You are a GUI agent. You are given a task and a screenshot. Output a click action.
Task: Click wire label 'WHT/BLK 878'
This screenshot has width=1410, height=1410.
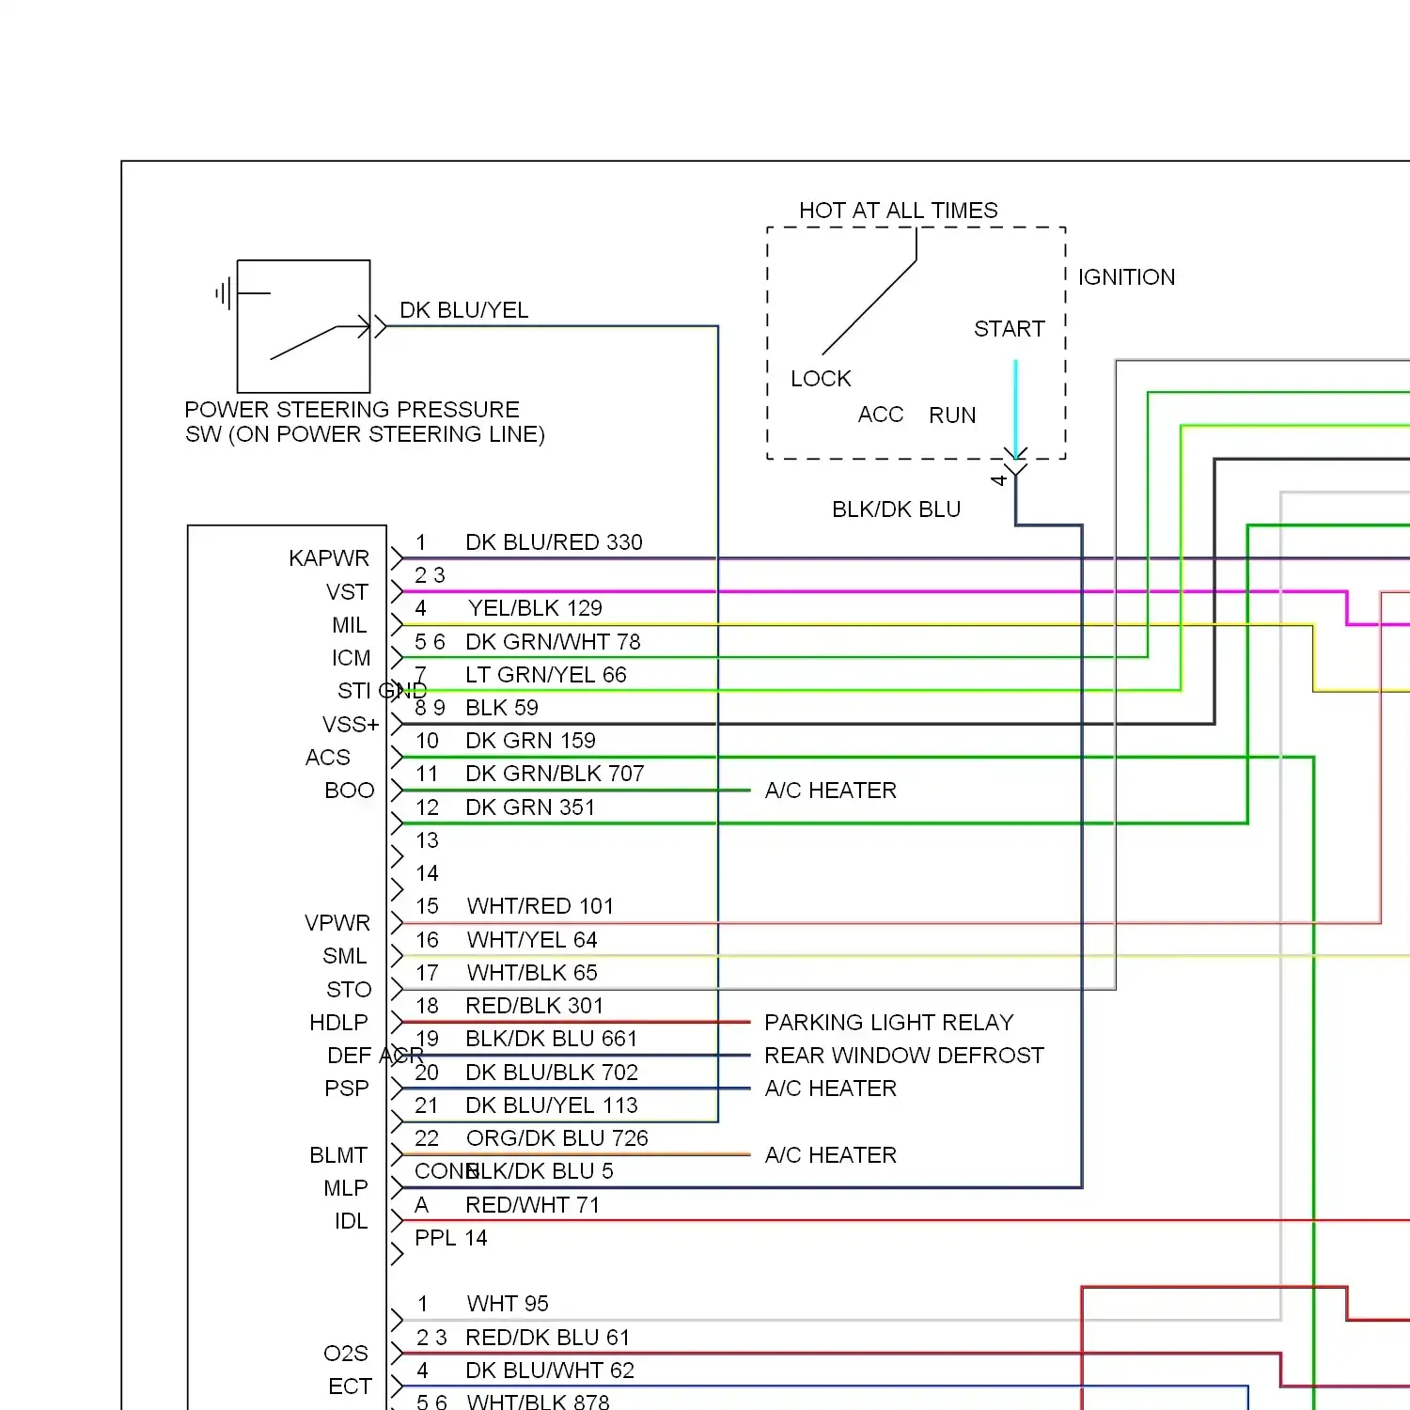coord(538,1402)
